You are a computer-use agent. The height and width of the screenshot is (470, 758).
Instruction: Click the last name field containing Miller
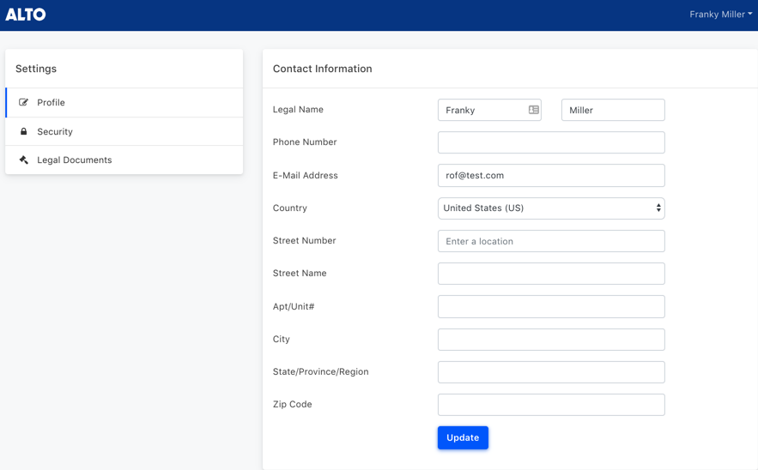click(613, 110)
